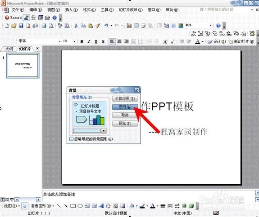Copy the selection
Viewport: 259px width, 217px height.
tap(83, 26)
